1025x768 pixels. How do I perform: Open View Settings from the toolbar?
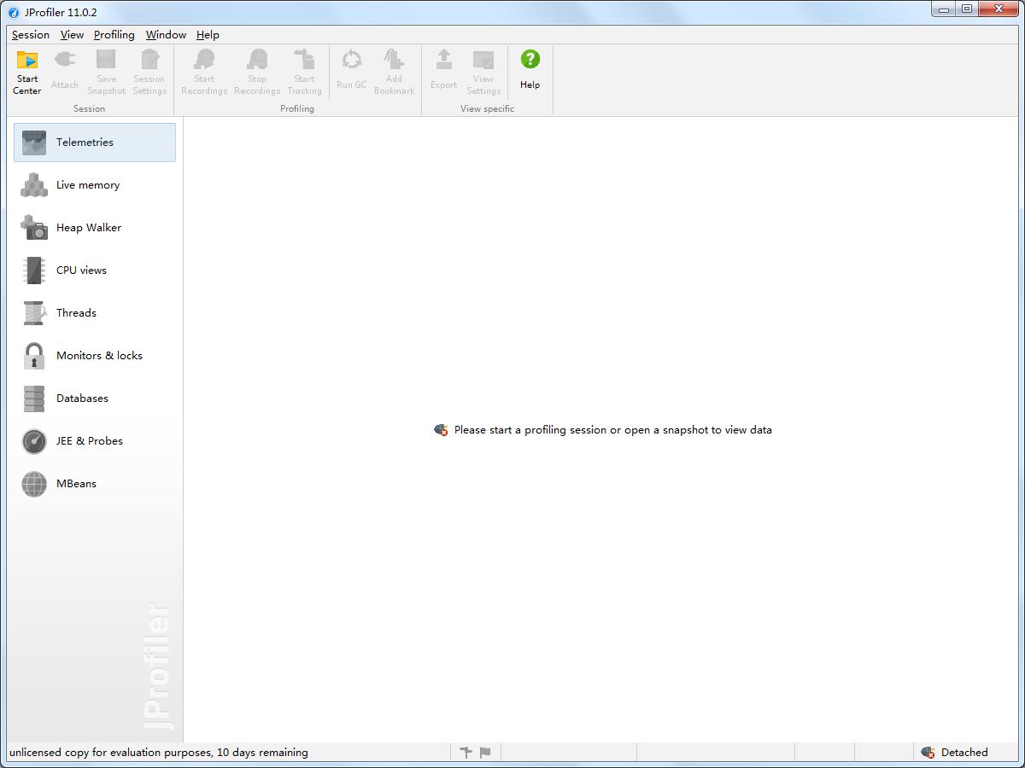(483, 72)
